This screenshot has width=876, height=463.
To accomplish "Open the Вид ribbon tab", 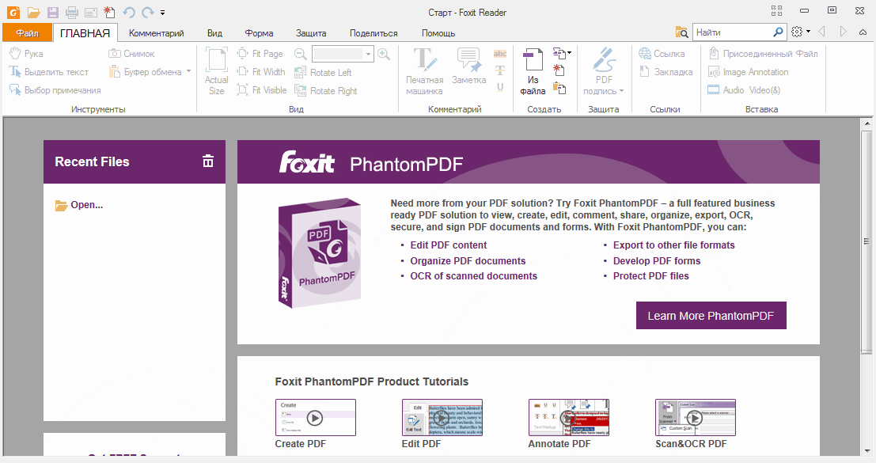I will coord(214,33).
